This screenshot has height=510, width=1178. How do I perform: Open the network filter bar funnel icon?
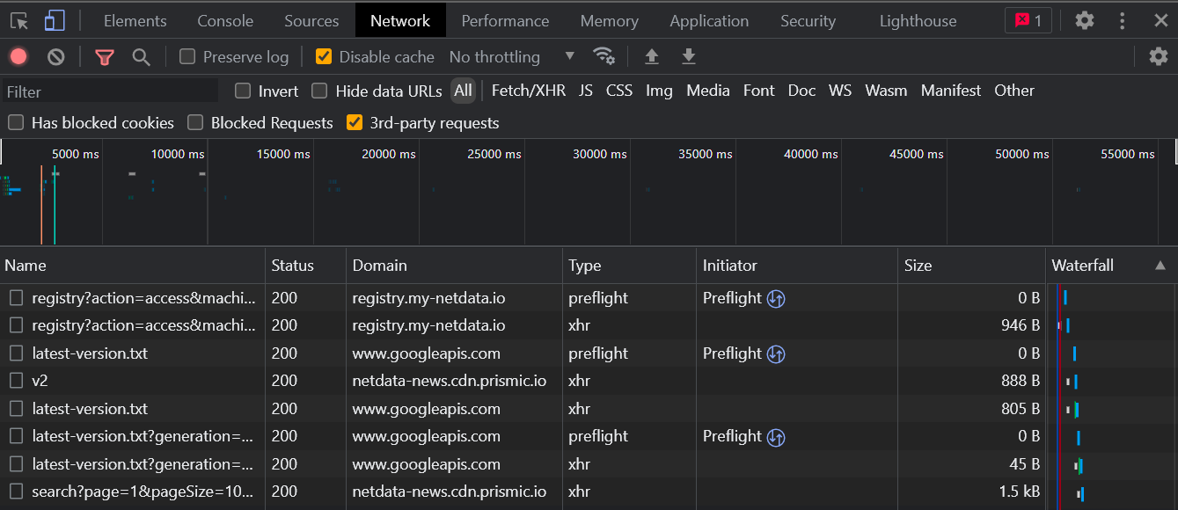105,56
